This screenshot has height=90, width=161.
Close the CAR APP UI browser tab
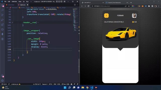tap(103, 2)
